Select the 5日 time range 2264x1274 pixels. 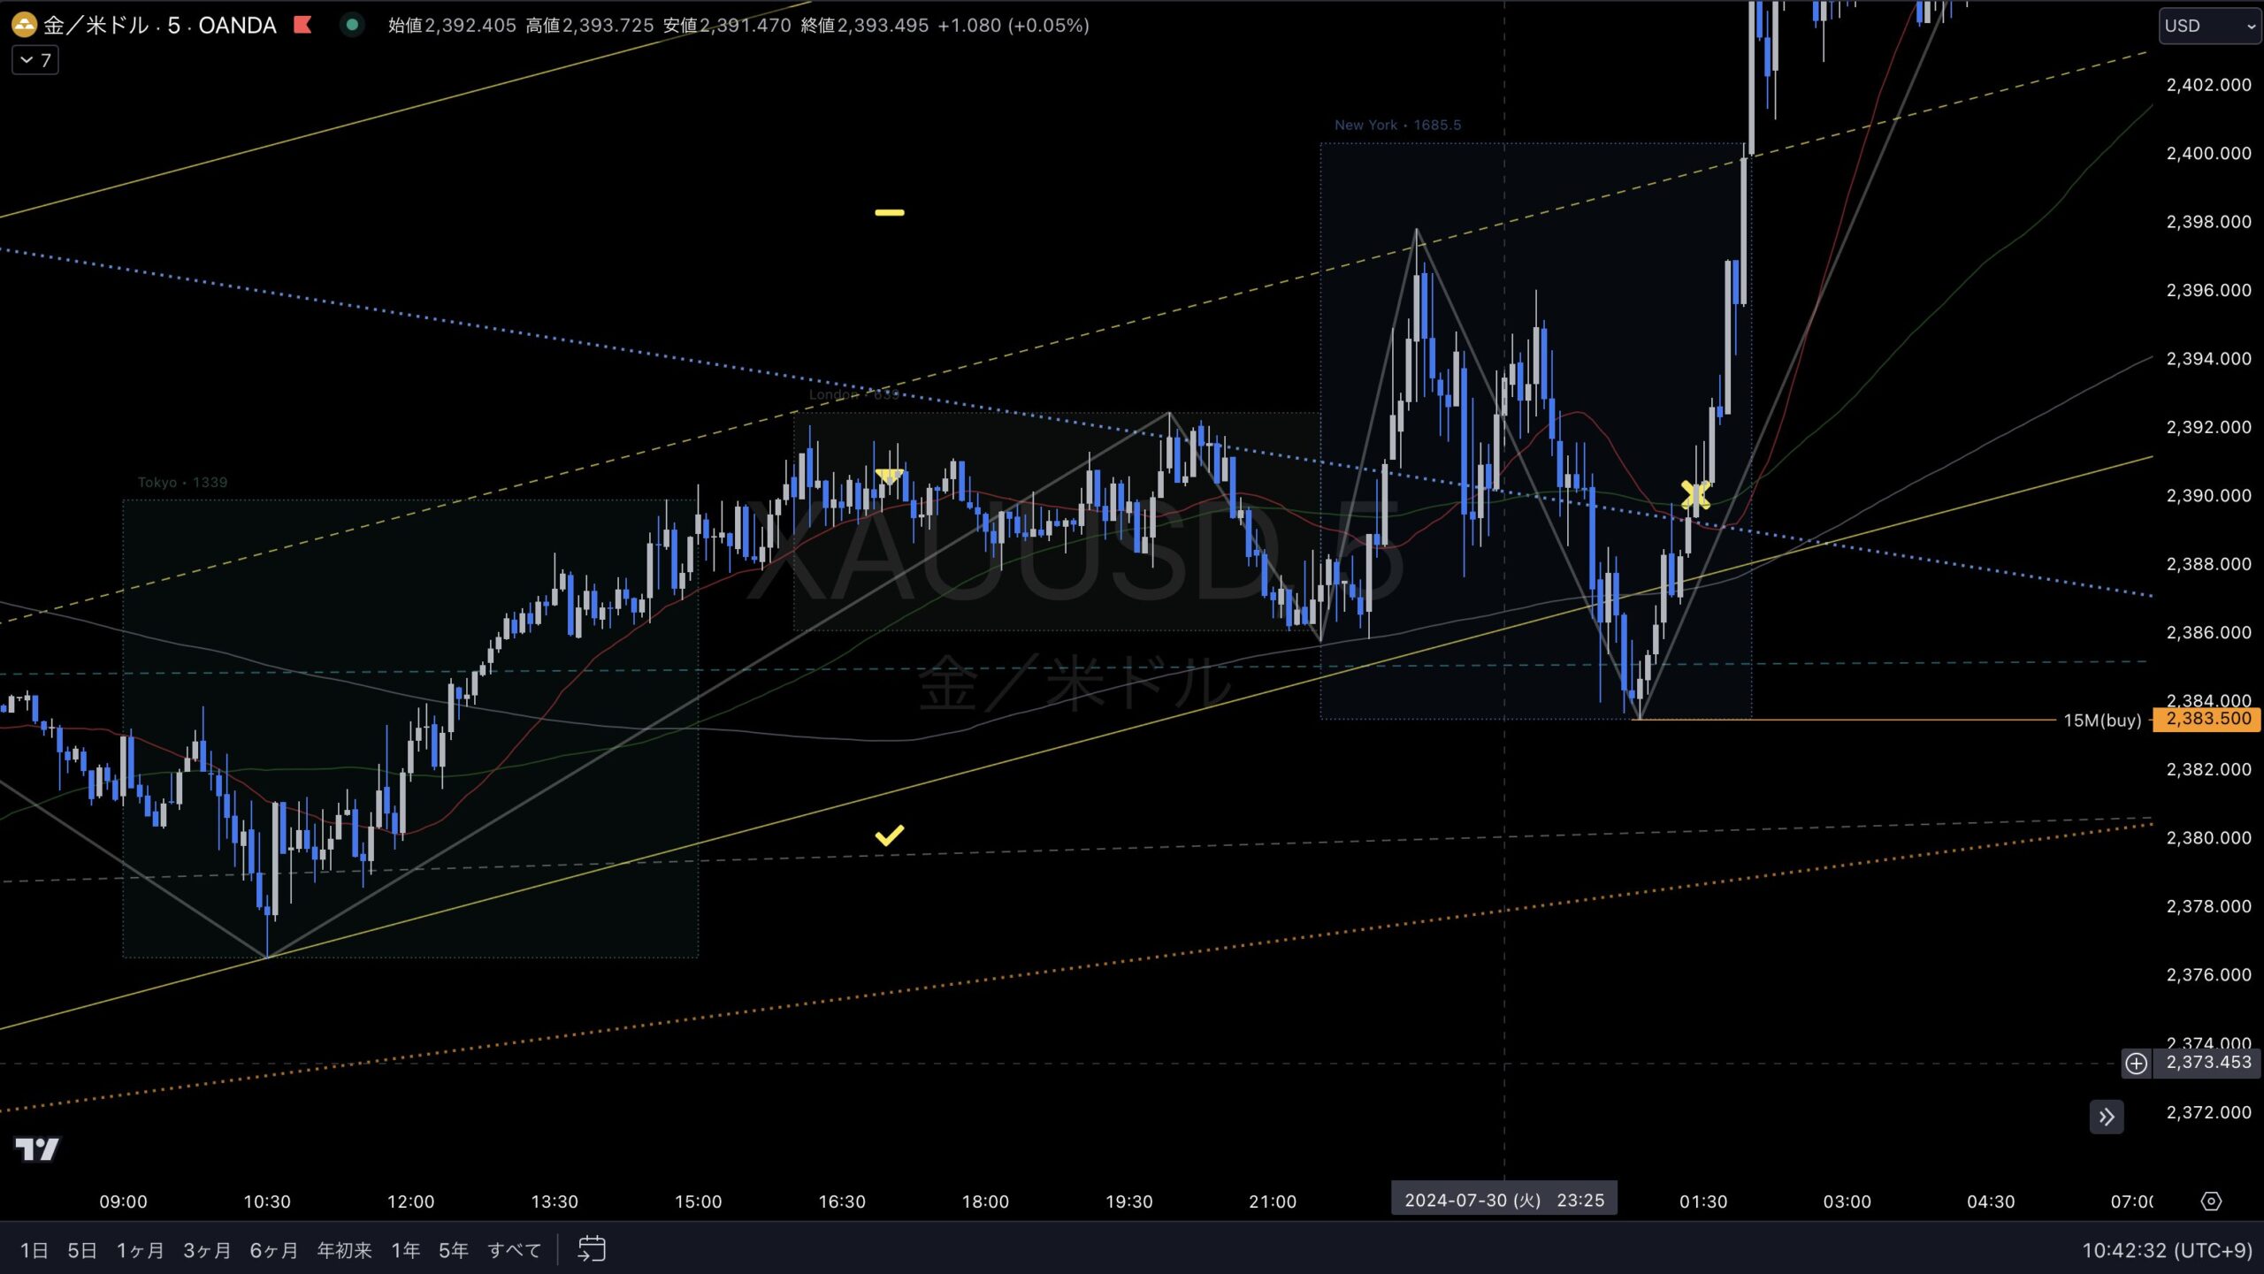[x=82, y=1250]
